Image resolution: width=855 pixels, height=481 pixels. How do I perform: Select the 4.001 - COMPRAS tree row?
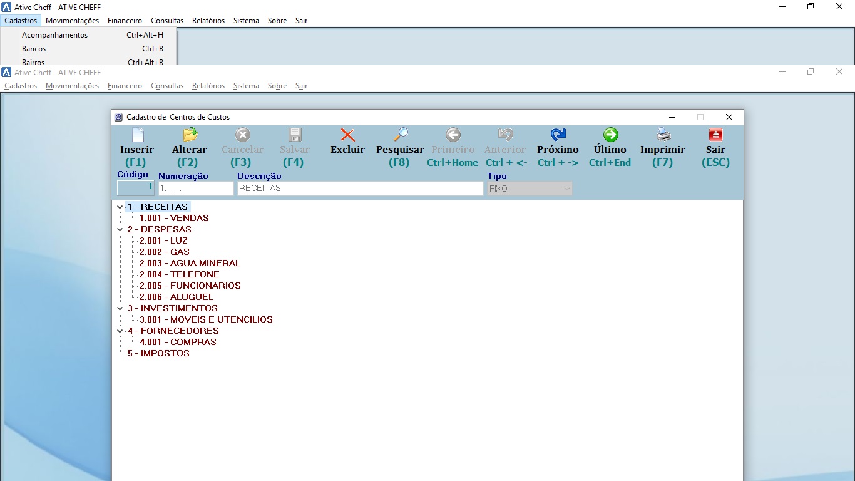[178, 342]
